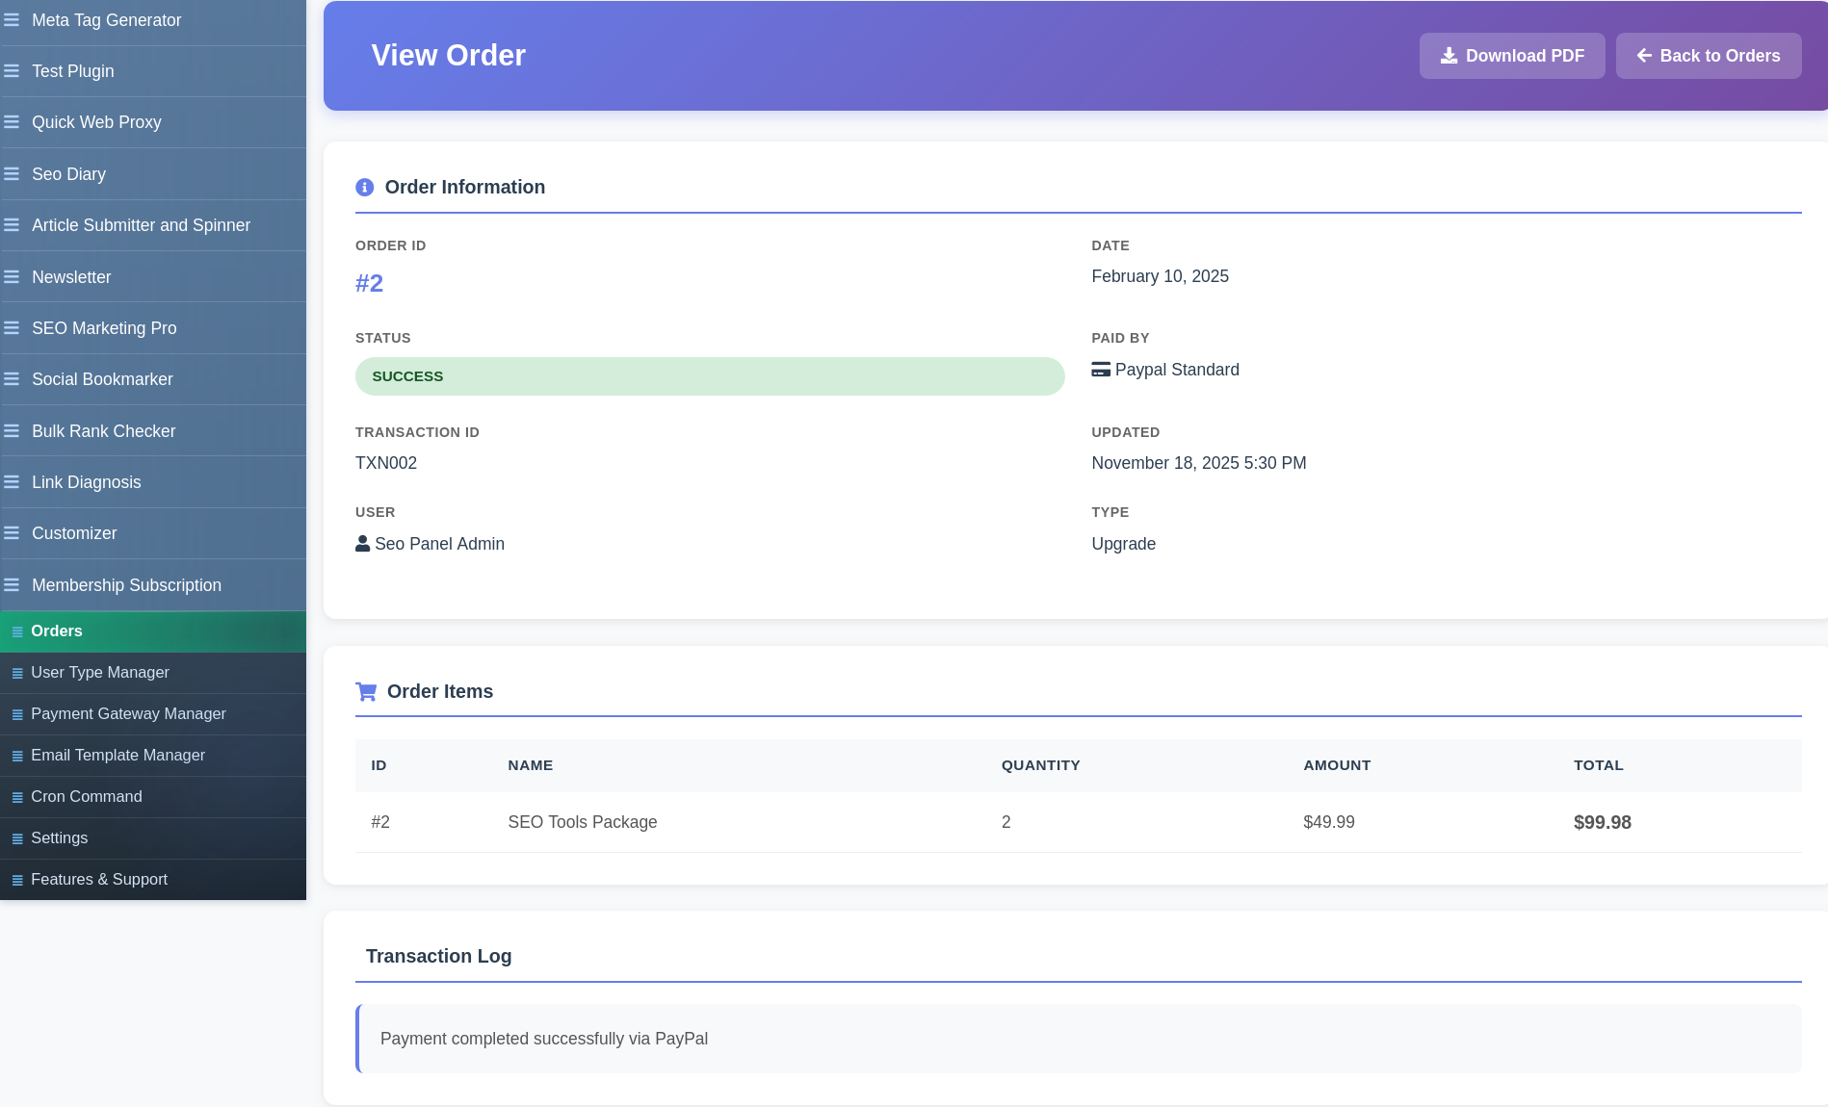The height and width of the screenshot is (1107, 1828).
Task: Click the user icon beside Seo Panel Admin
Action: 363,544
